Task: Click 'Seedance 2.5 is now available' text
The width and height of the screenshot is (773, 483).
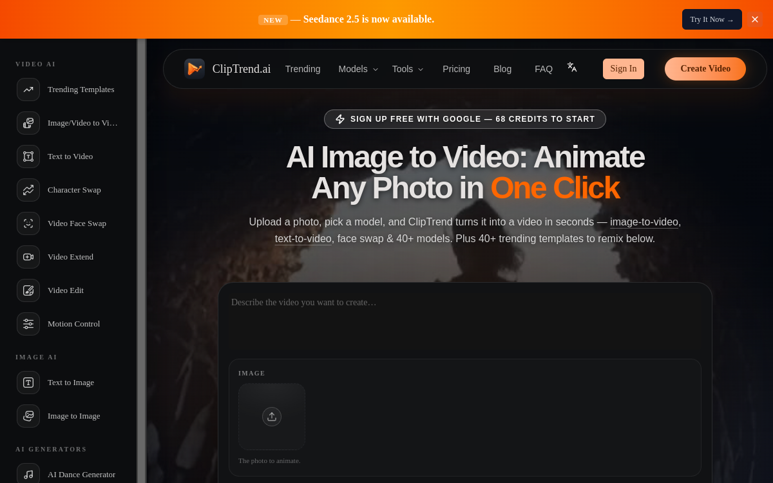Action: pyautogui.click(x=368, y=19)
